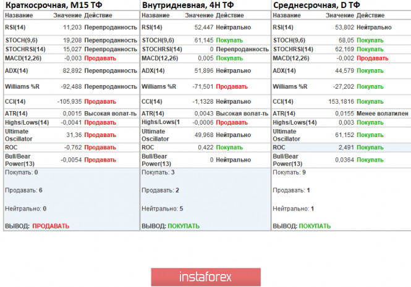Click ROC value 0,422
Image resolution: width=411 pixels, height=287 pixels.
(206, 148)
